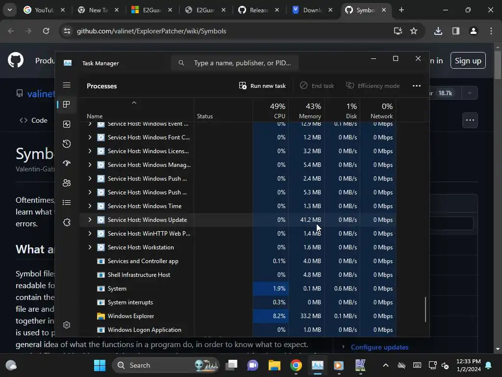Focus the Task Manager search field
This screenshot has height=377, width=502.
235,63
